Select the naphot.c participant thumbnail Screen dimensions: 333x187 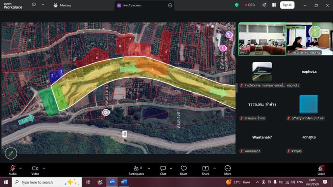point(308,71)
